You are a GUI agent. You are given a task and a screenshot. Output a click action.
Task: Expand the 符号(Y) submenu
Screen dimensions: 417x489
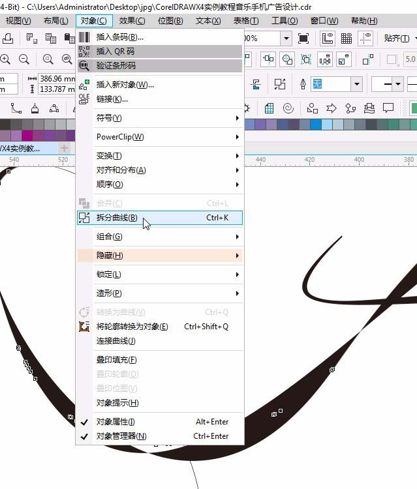[x=159, y=118]
